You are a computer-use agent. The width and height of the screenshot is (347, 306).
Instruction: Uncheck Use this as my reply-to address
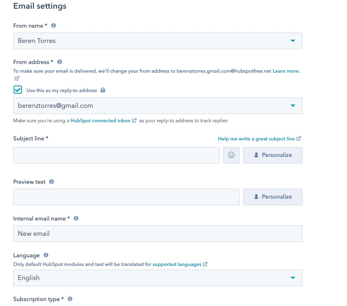point(18,90)
